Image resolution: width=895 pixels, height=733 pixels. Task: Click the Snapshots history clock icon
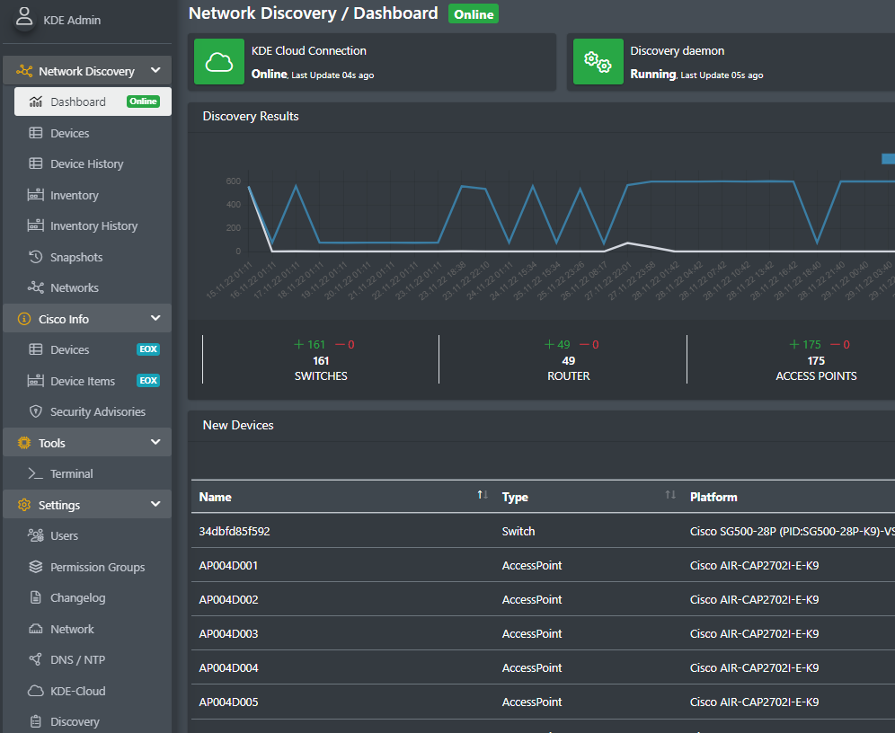(x=35, y=257)
